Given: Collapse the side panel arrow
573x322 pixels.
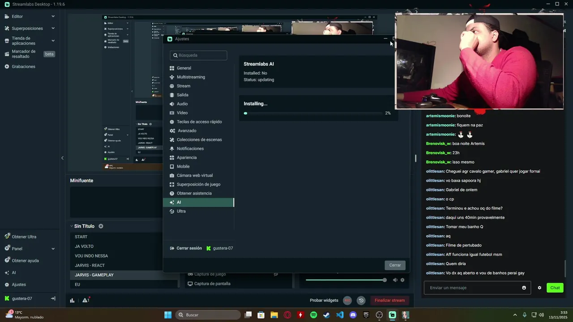Looking at the screenshot, I should coord(62,158).
